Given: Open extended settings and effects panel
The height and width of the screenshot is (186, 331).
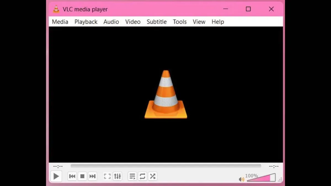Looking at the screenshot, I should coord(118,176).
